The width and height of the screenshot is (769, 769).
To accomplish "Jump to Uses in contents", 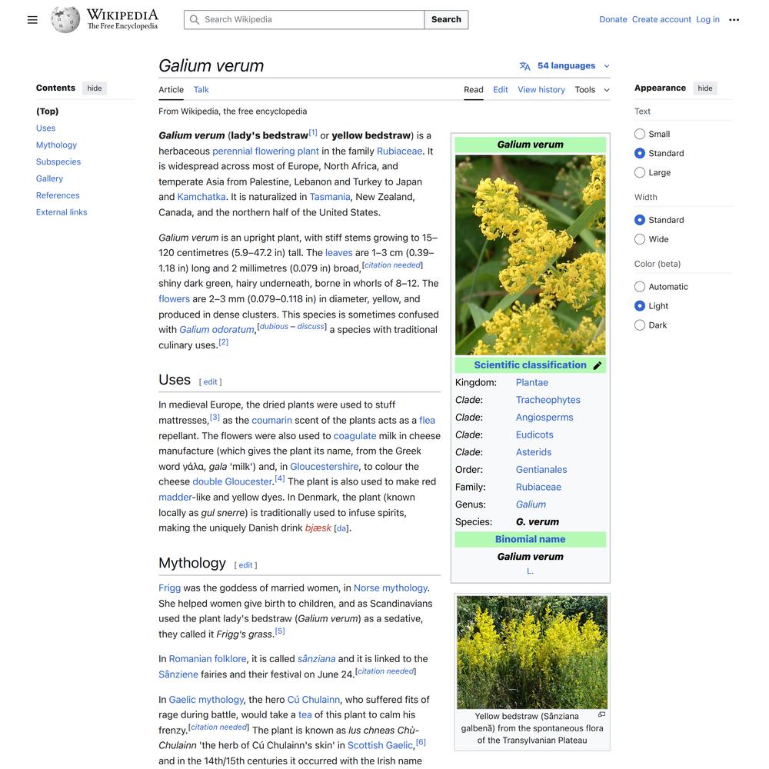I will point(45,128).
